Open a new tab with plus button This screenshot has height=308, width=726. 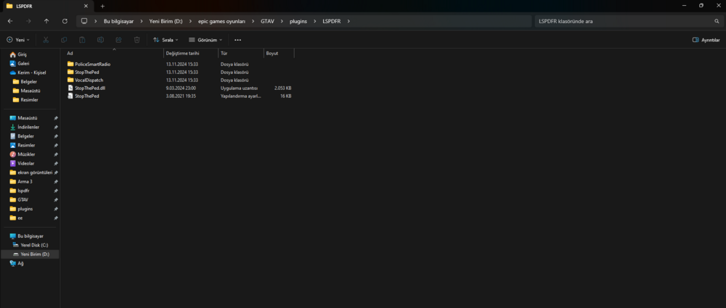(x=103, y=6)
